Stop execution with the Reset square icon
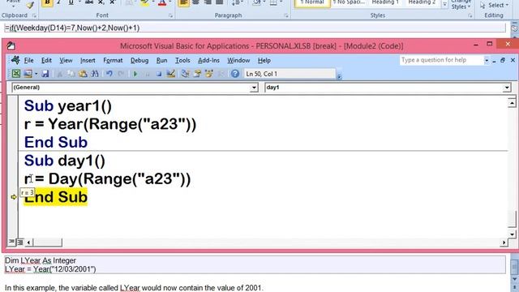Image resolution: width=519 pixels, height=292 pixels. pos(159,74)
